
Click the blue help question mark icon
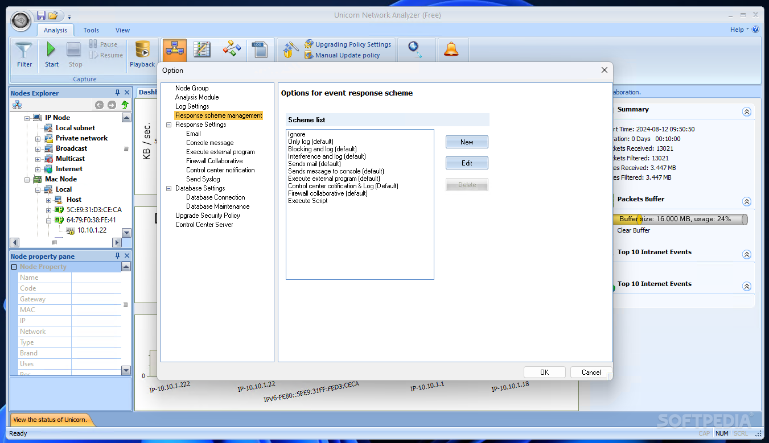point(756,30)
